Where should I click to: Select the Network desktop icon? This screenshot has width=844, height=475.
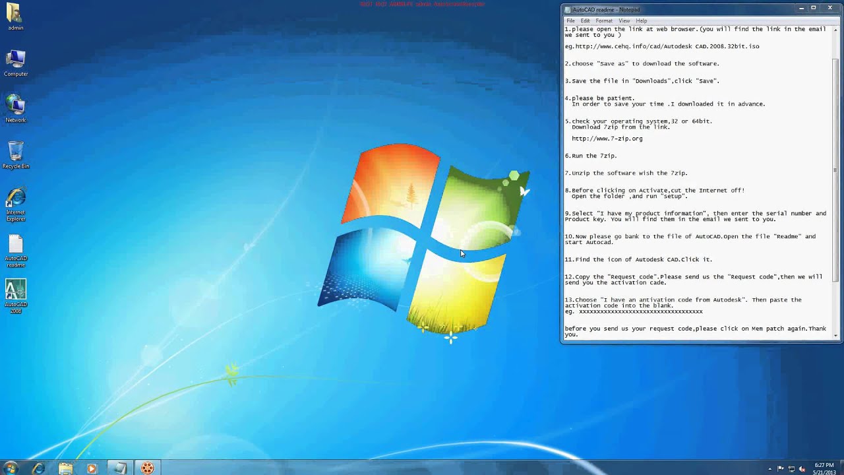point(16,106)
